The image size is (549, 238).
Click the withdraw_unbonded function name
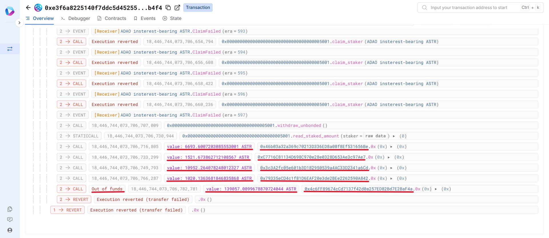(x=299, y=126)
